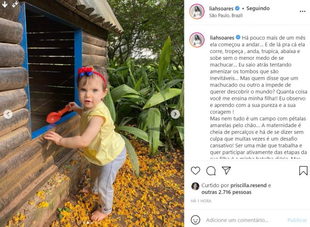The image size is (310, 227).
Task: Click the single down arrow overlay icon
Action: [x=5, y=4]
